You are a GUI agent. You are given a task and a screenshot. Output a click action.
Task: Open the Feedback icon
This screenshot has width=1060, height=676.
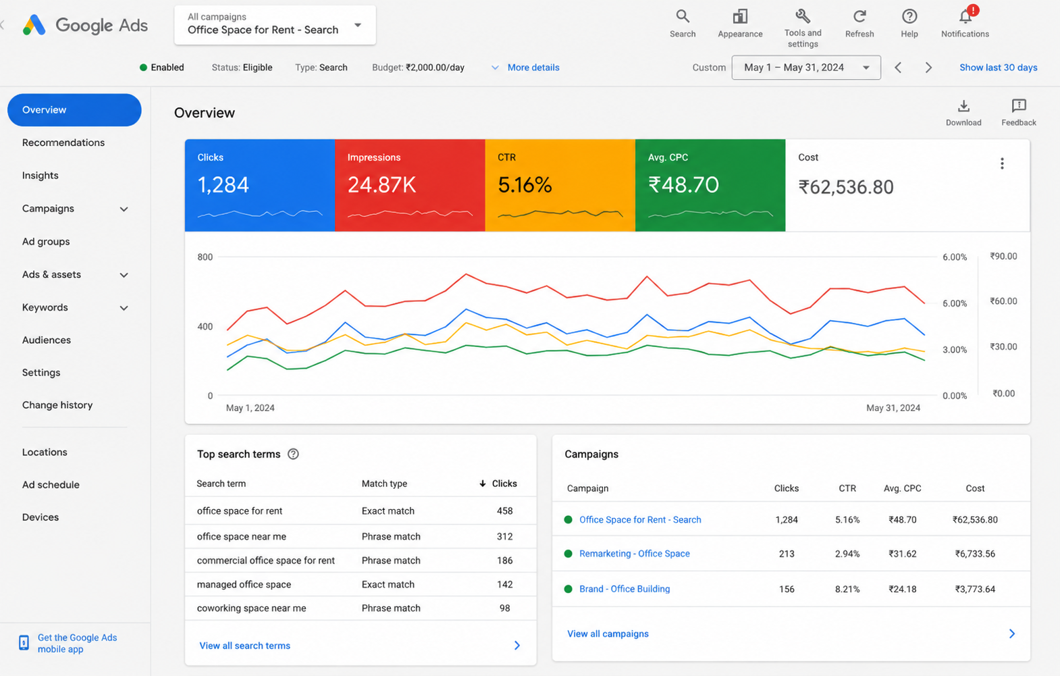pyautogui.click(x=1019, y=113)
